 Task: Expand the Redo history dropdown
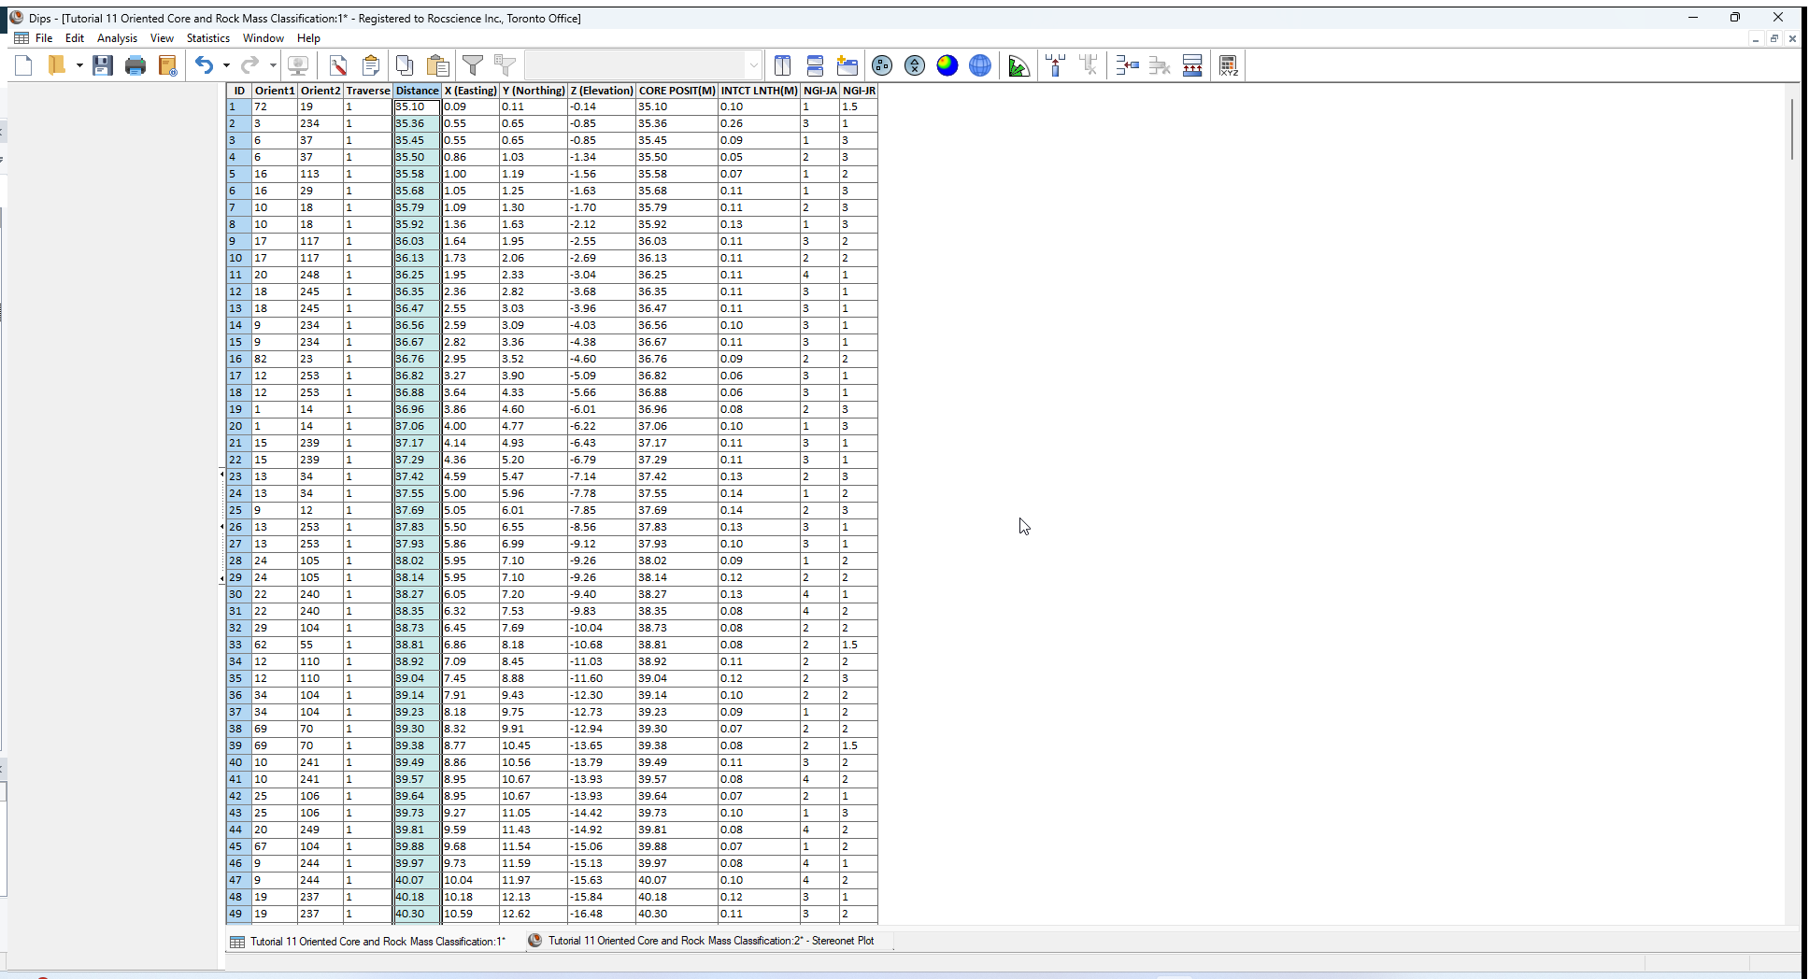coord(272,65)
